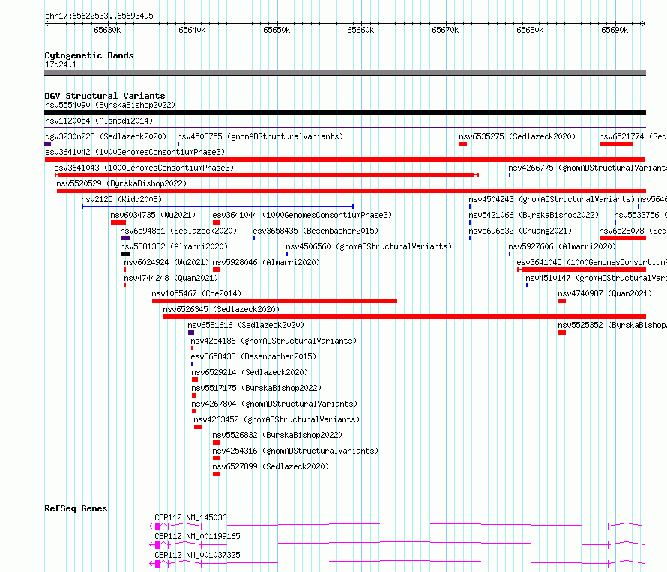Click the long red esv3641042 bar
The height and width of the screenshot is (572, 667).
(345, 159)
